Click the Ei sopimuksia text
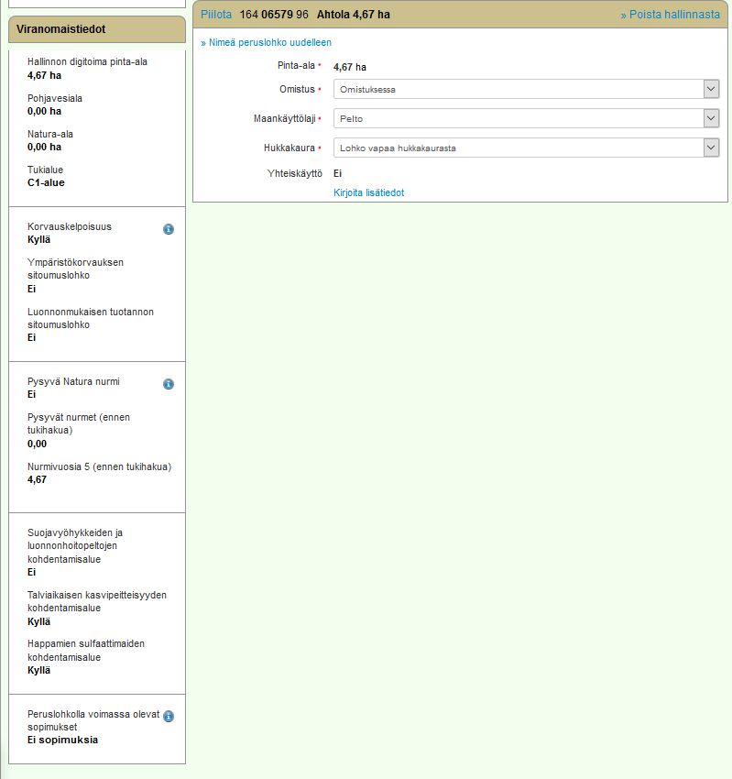 pyautogui.click(x=62, y=740)
